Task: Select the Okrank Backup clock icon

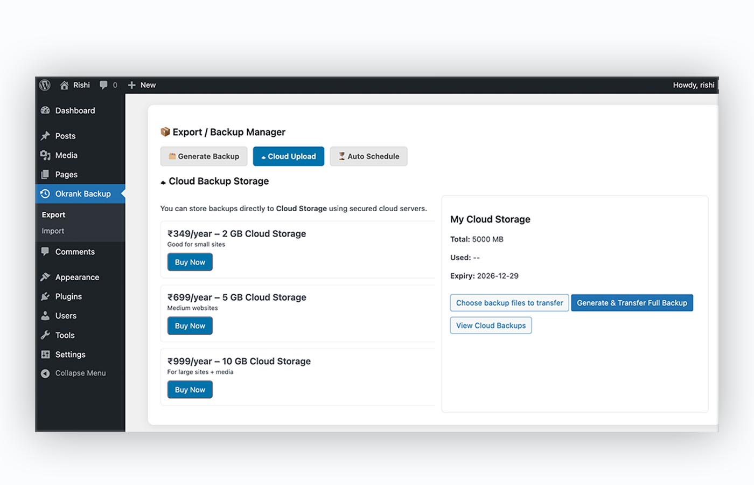Action: (x=45, y=193)
